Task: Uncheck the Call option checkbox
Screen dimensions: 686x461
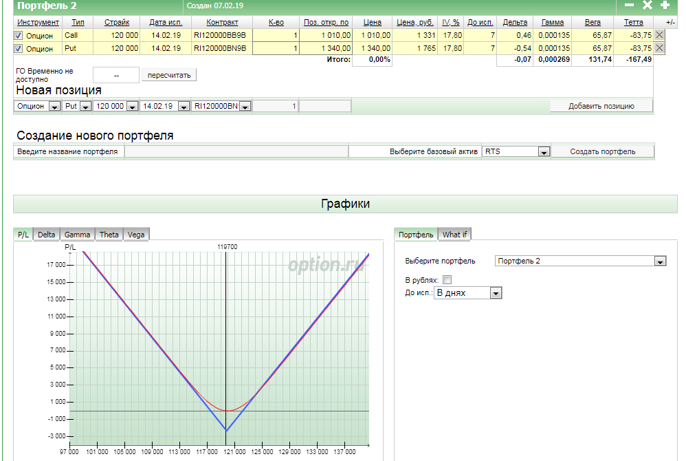Action: (x=19, y=35)
